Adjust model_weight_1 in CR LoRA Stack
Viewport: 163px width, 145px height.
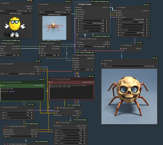70,135
